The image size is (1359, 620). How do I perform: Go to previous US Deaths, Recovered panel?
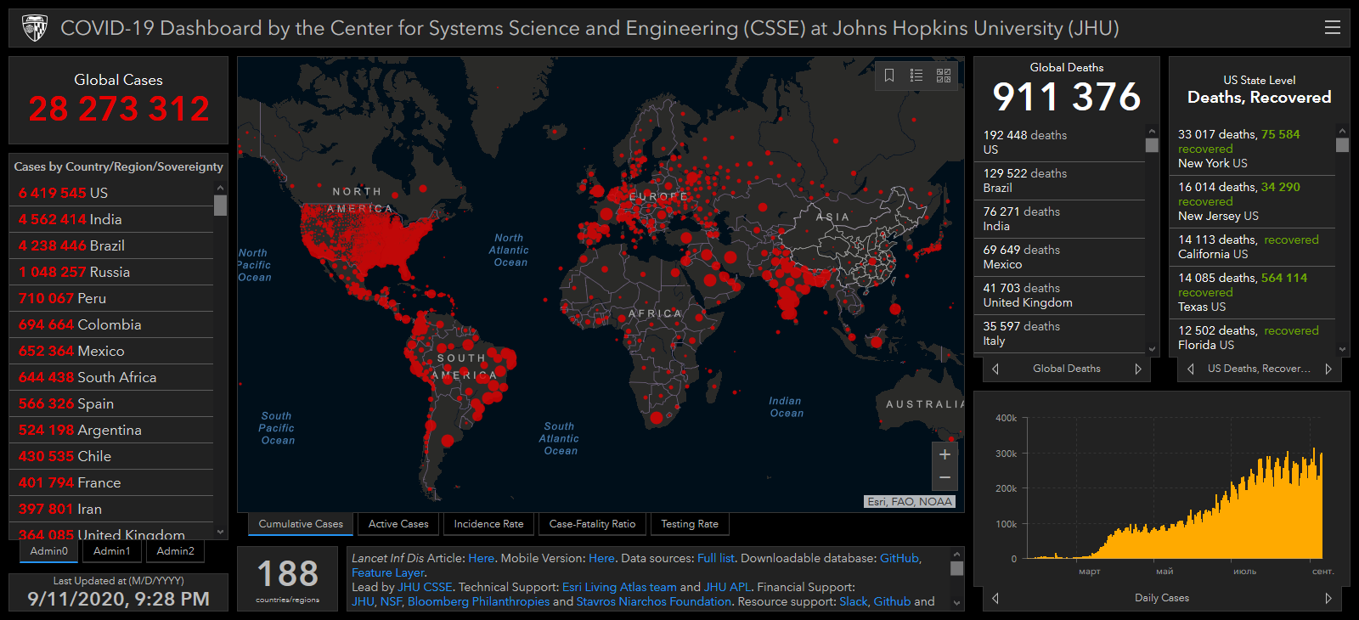(x=1191, y=369)
